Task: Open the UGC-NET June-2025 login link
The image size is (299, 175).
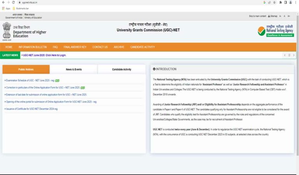Action: click(44, 55)
